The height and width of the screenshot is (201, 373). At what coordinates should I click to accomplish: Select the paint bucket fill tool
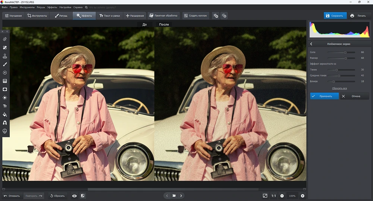click(x=5, y=114)
